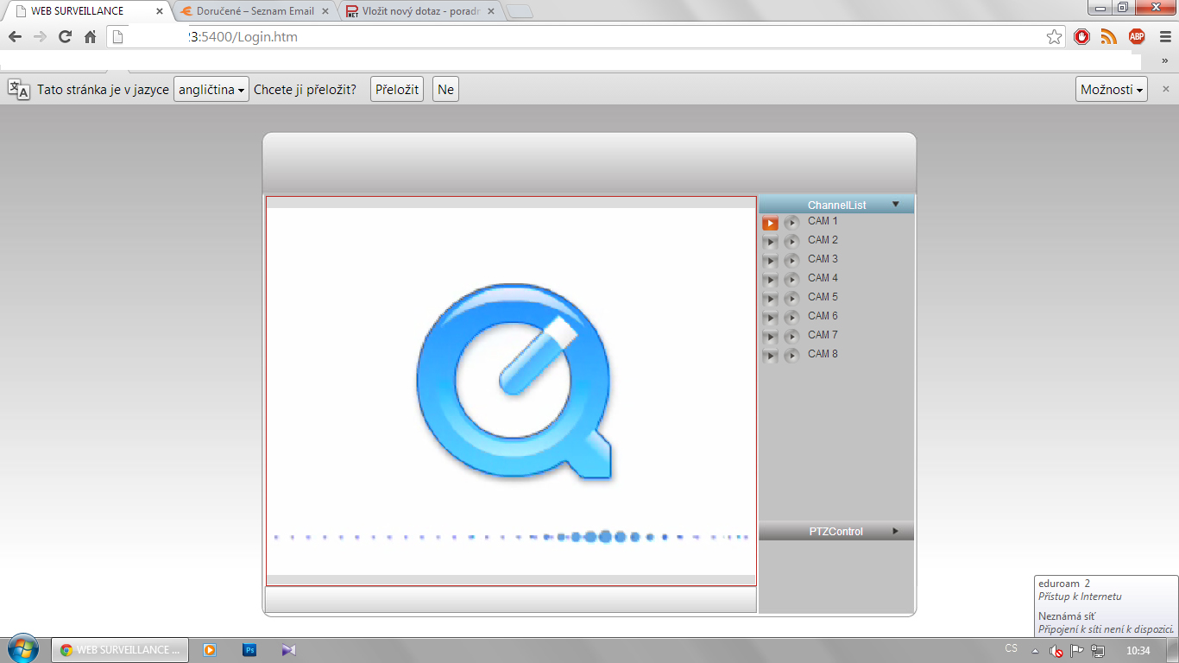Open the Windows Start menu

pos(23,648)
